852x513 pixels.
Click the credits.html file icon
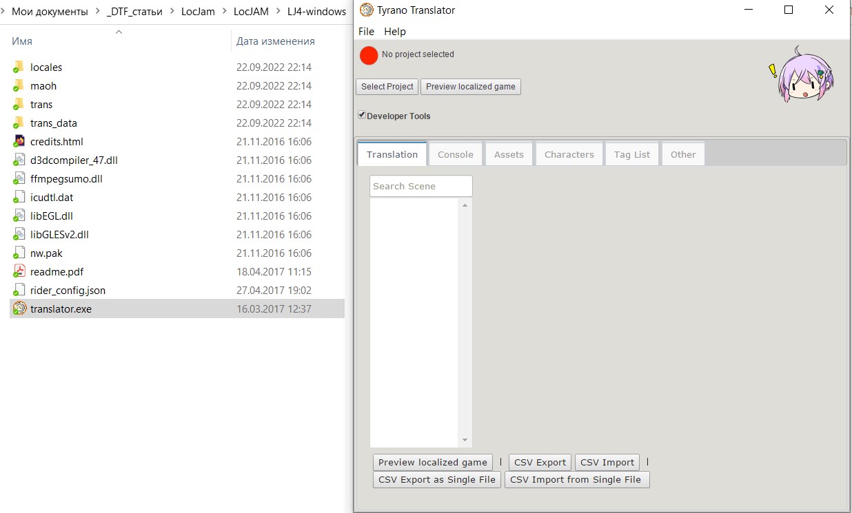[x=19, y=141]
